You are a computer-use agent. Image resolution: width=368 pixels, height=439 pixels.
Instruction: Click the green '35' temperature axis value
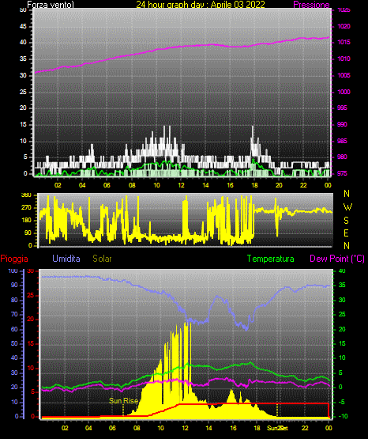point(342,285)
